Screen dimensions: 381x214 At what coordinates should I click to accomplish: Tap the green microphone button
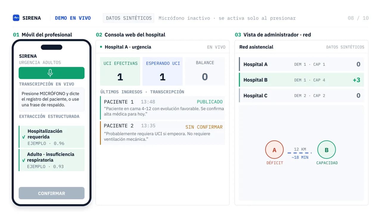point(51,73)
